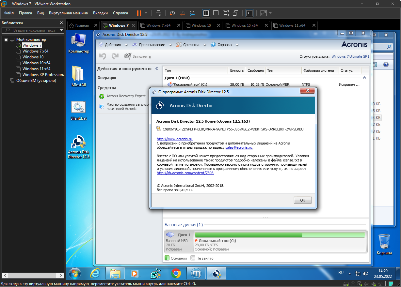401x287 pixels.
Task: Click the Recycle Bin (Корзина) desktop icon
Action: click(384, 242)
